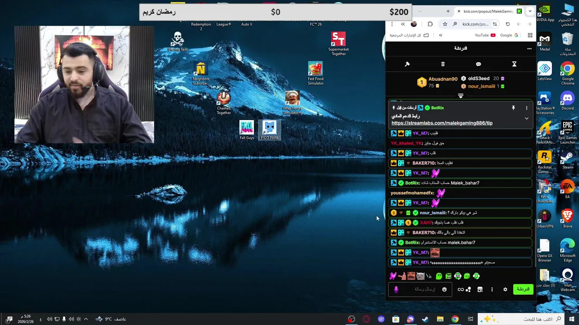Expand hidden toolbar items double chevron
Image resolution: width=579 pixels, height=325 pixels.
(403, 24)
